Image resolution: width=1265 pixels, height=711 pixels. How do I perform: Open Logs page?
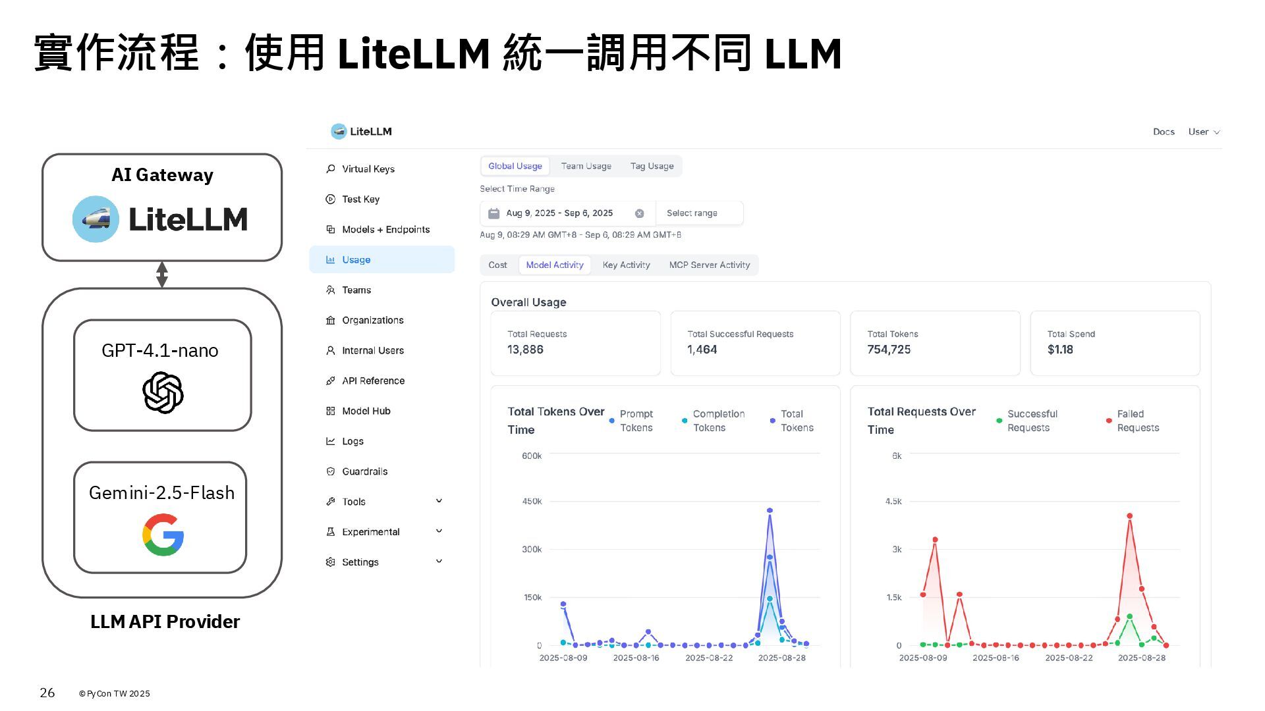coord(382,442)
